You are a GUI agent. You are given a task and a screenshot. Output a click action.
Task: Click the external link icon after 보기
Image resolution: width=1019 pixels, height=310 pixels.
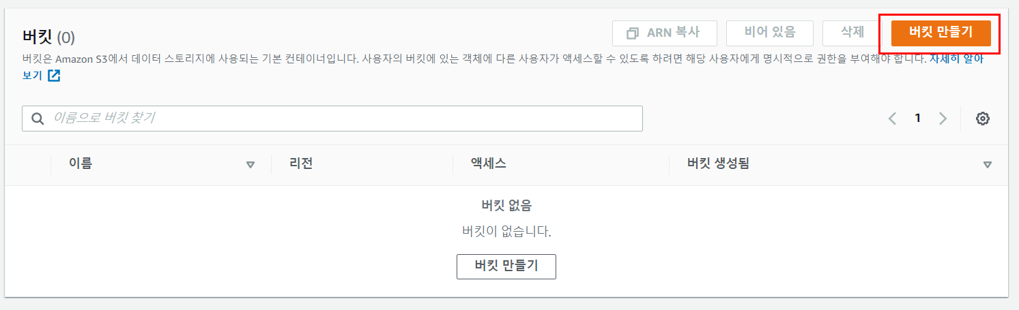pyautogui.click(x=54, y=76)
